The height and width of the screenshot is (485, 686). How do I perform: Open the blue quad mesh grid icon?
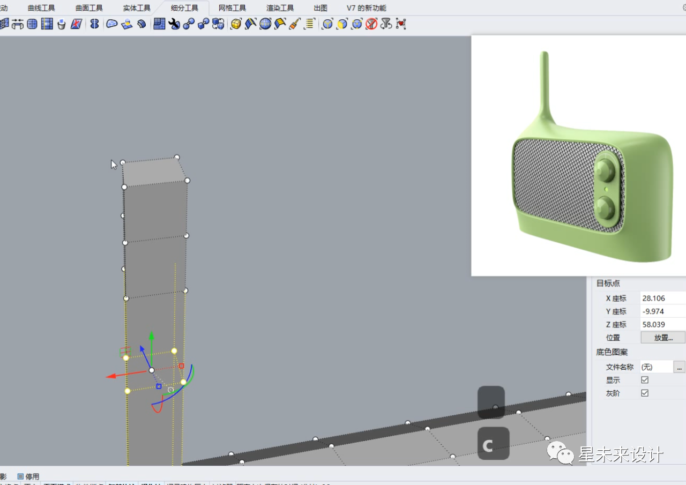[x=159, y=24]
